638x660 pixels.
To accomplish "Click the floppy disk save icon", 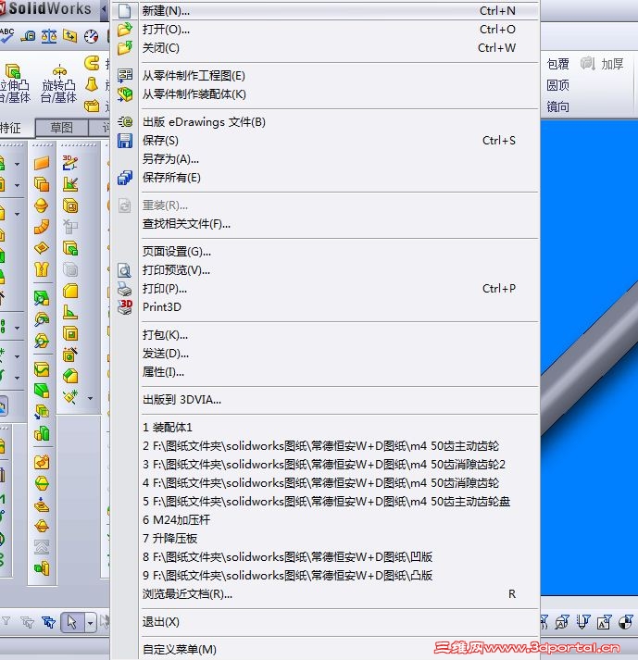I will 125,141.
